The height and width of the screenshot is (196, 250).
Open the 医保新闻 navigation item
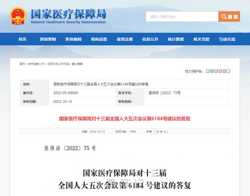click(73, 39)
